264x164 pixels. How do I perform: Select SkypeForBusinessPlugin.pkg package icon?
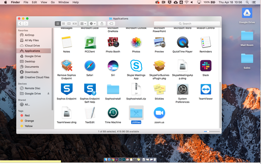point(159,66)
